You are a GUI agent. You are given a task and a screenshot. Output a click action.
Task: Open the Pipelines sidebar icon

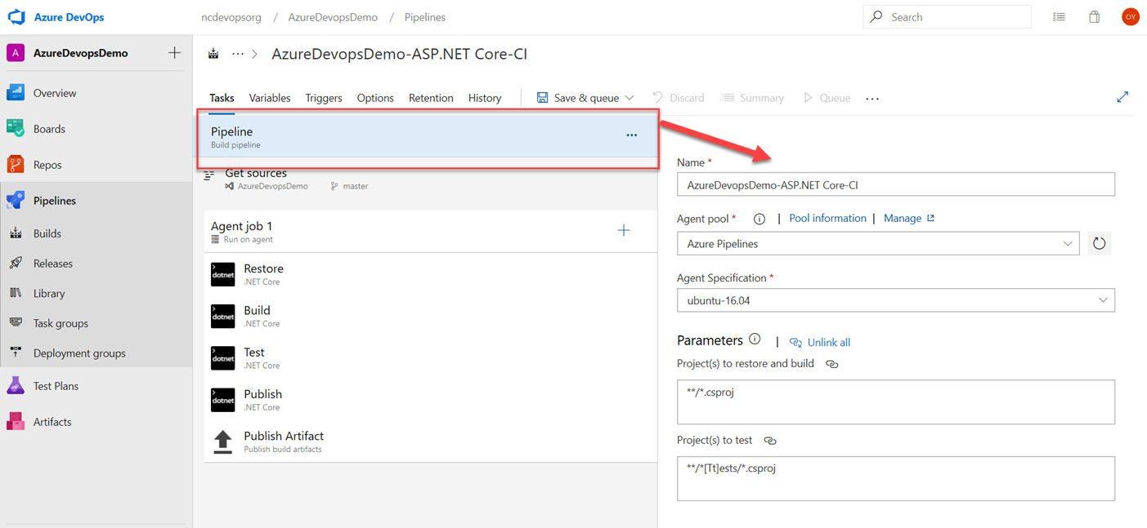click(16, 201)
